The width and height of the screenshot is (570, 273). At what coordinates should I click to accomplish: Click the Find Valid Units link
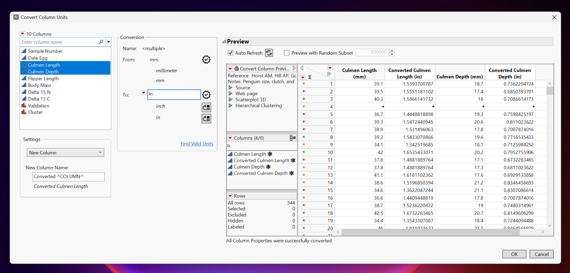197,143
